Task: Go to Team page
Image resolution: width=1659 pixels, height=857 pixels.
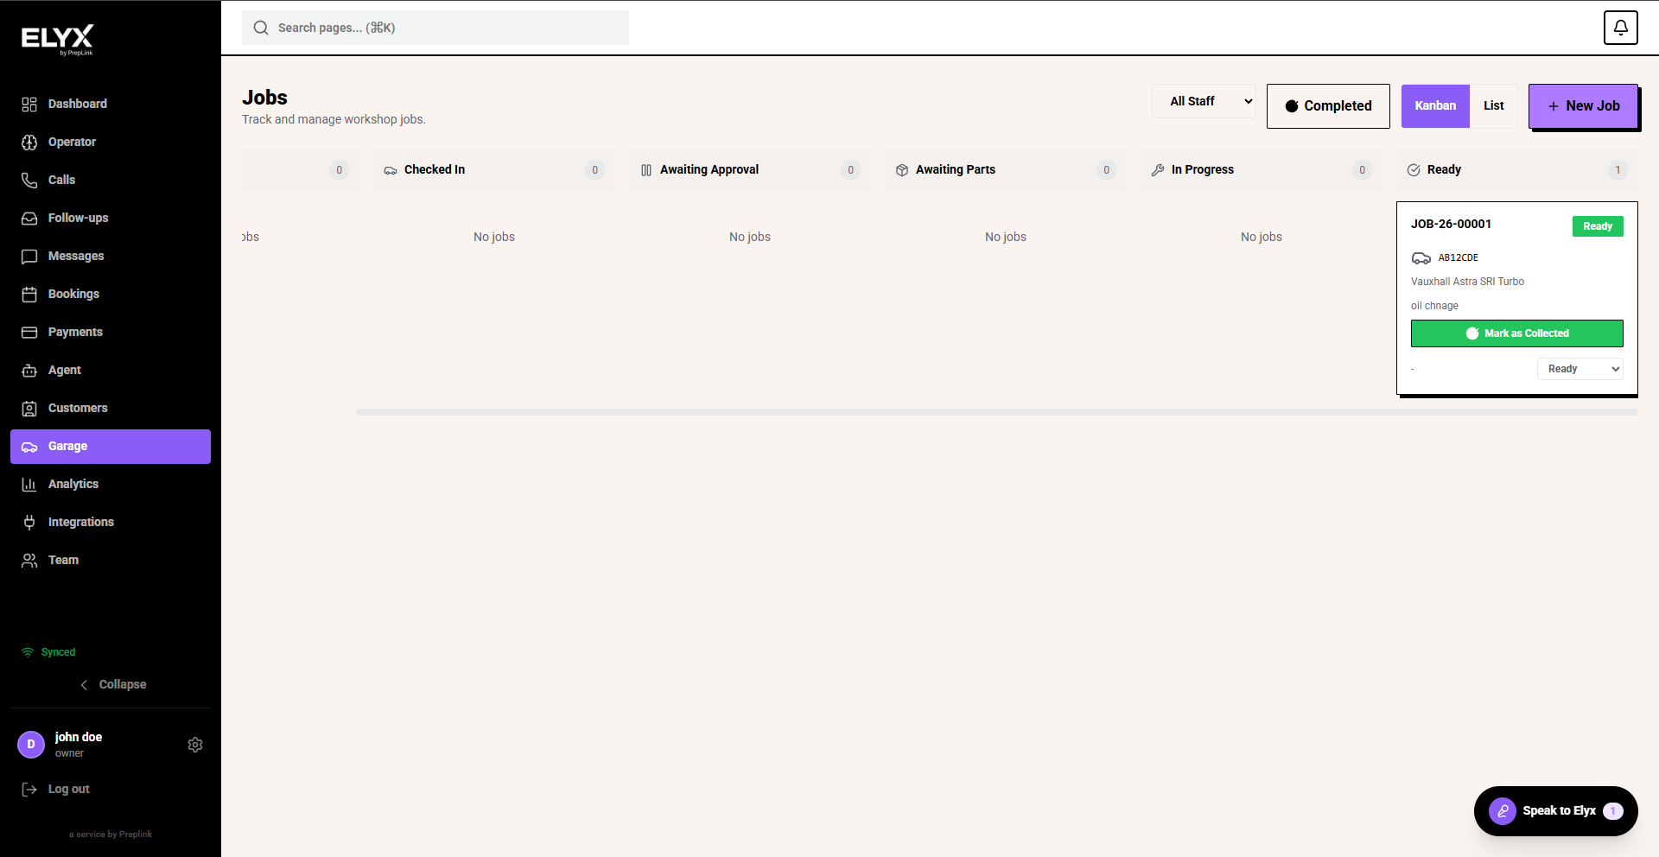Action: [x=111, y=560]
